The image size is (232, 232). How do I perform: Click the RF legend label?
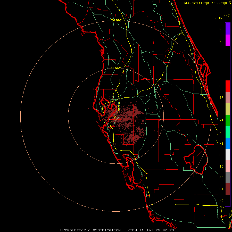pyautogui.click(x=221, y=29)
